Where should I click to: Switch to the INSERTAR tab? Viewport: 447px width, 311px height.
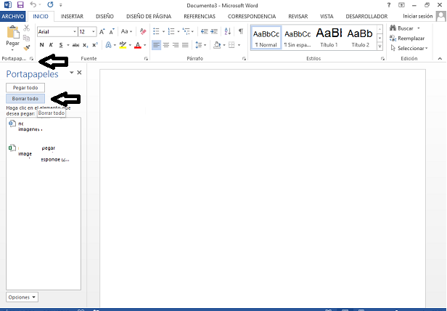[72, 16]
